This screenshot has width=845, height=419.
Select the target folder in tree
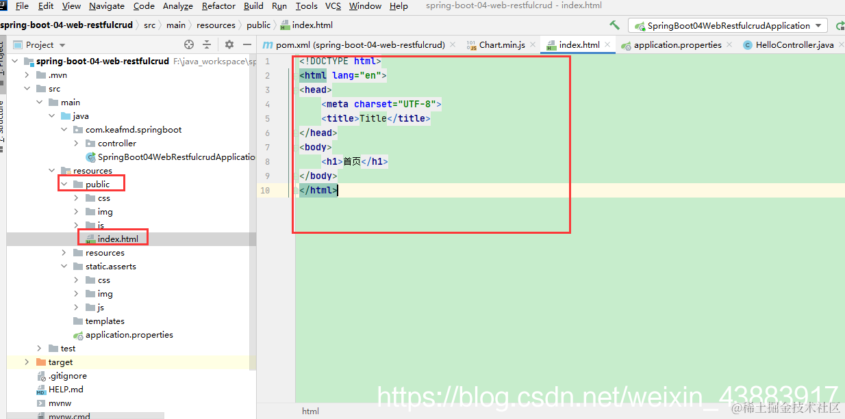click(x=60, y=362)
